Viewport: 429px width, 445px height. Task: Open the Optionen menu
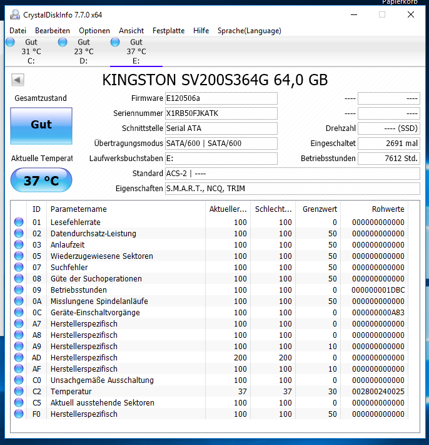coord(94,31)
